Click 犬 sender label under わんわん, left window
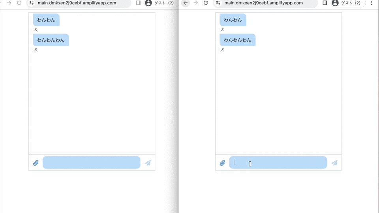This screenshot has width=379, height=213. pyautogui.click(x=36, y=30)
